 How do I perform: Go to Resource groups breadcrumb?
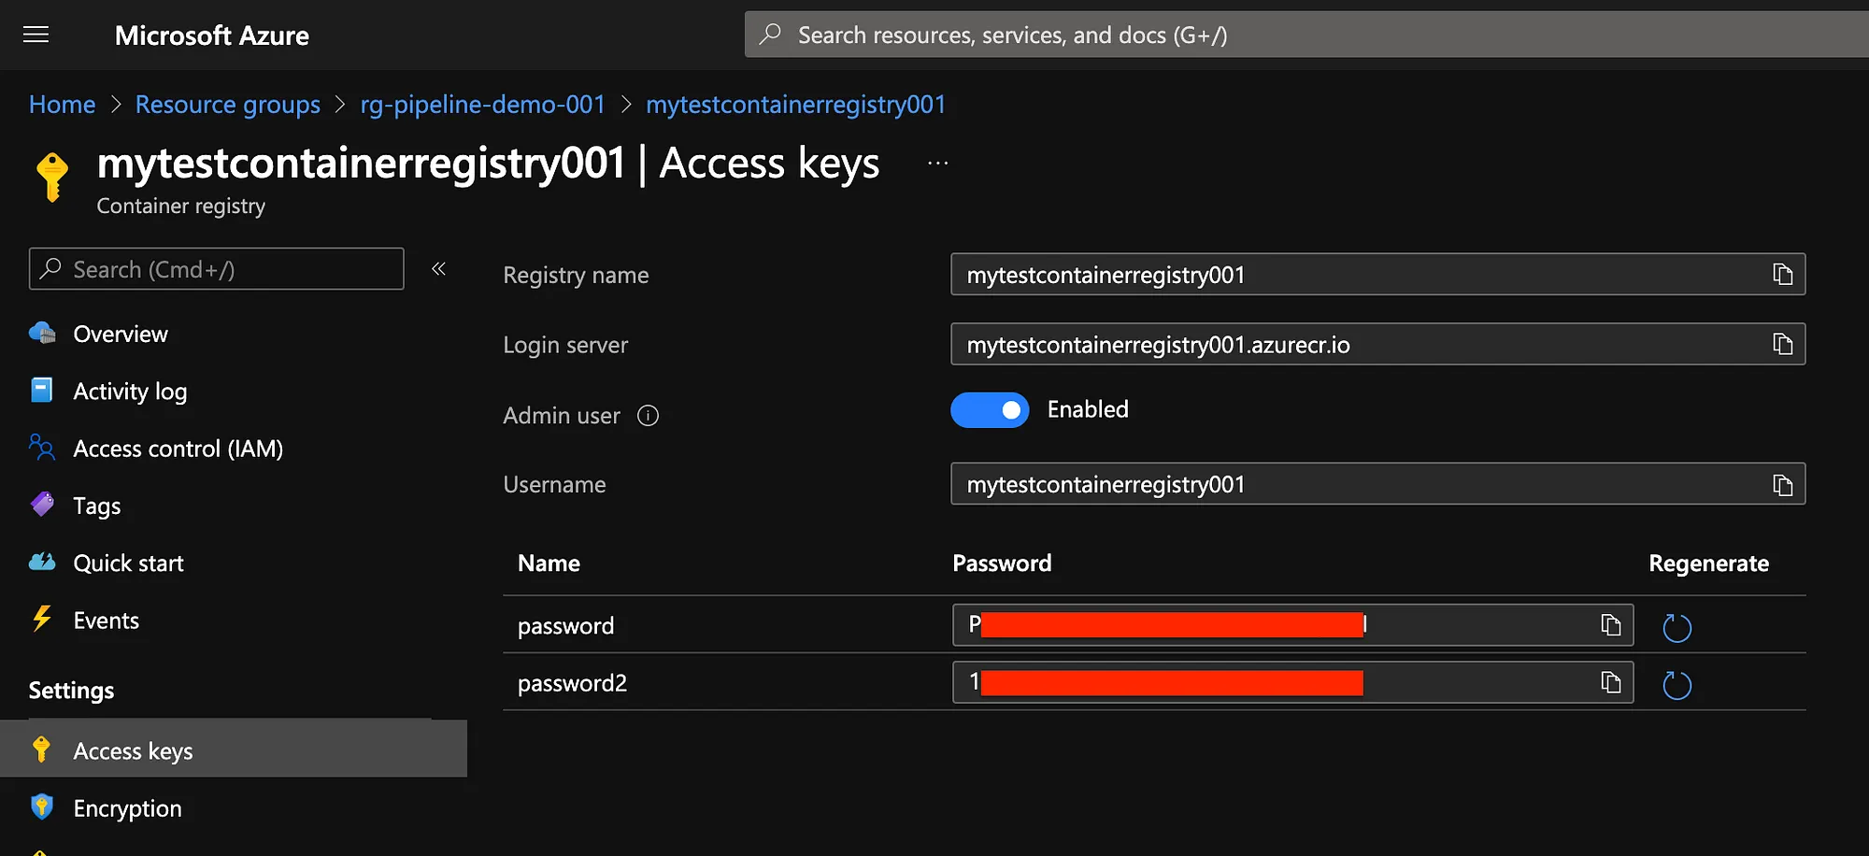pyautogui.click(x=228, y=104)
